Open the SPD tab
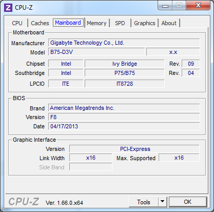The height and width of the screenshot is (212, 214). pos(120,23)
